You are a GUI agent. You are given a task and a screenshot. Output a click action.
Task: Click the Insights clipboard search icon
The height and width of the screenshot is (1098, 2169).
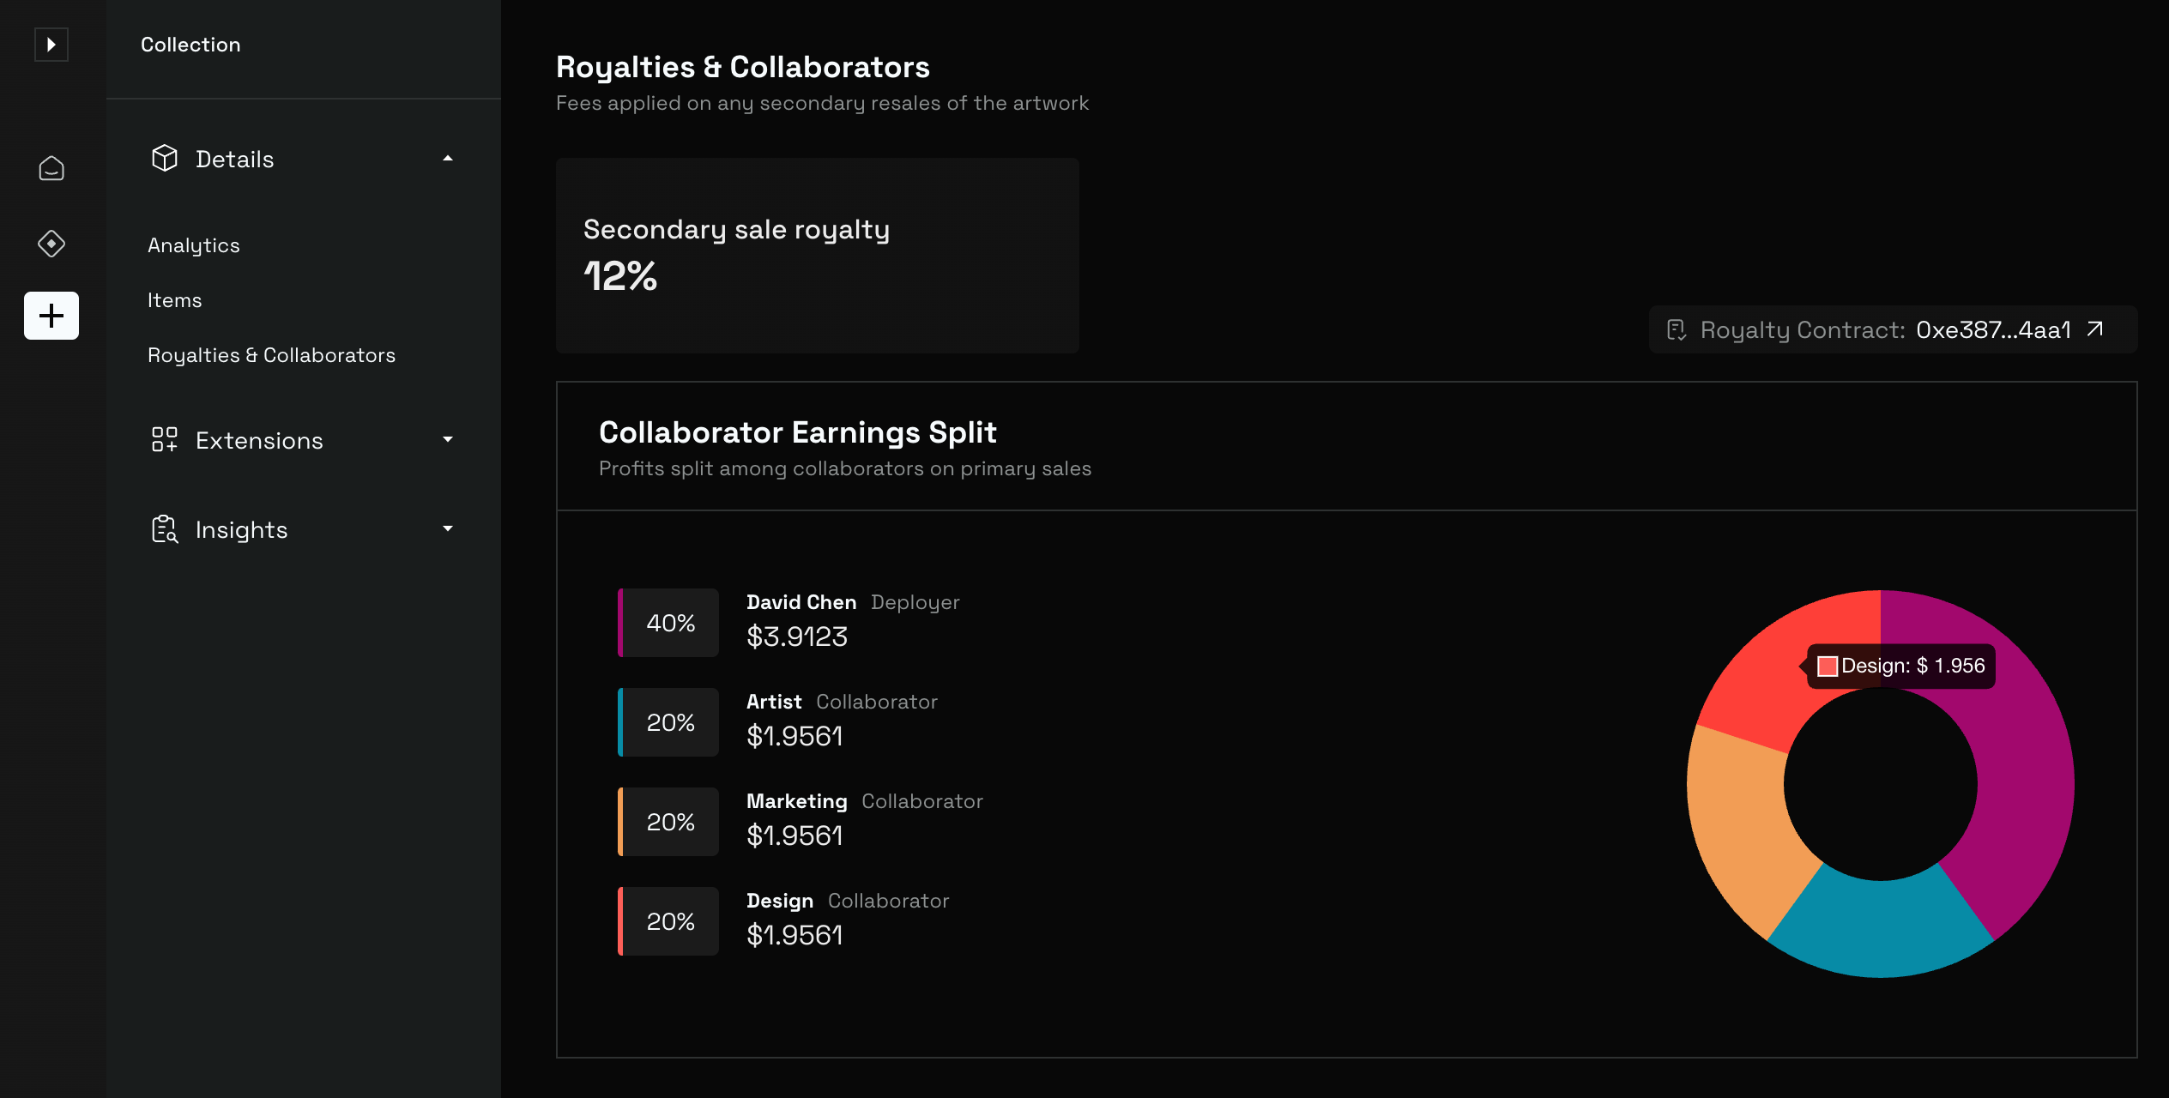coord(164,529)
